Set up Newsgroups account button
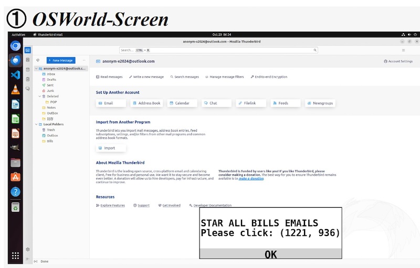Screen dimensions: 420x268 pos(320,103)
